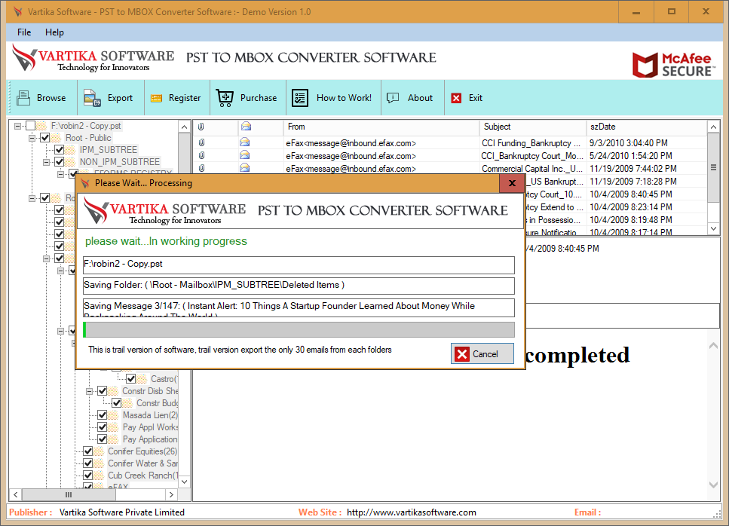Viewport: 729px width, 526px height.
Task: Collapse the Root - Public tree node
Action: pyautogui.click(x=32, y=138)
